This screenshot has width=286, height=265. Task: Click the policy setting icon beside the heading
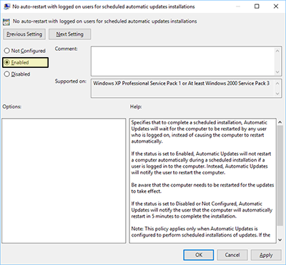(x=6, y=22)
